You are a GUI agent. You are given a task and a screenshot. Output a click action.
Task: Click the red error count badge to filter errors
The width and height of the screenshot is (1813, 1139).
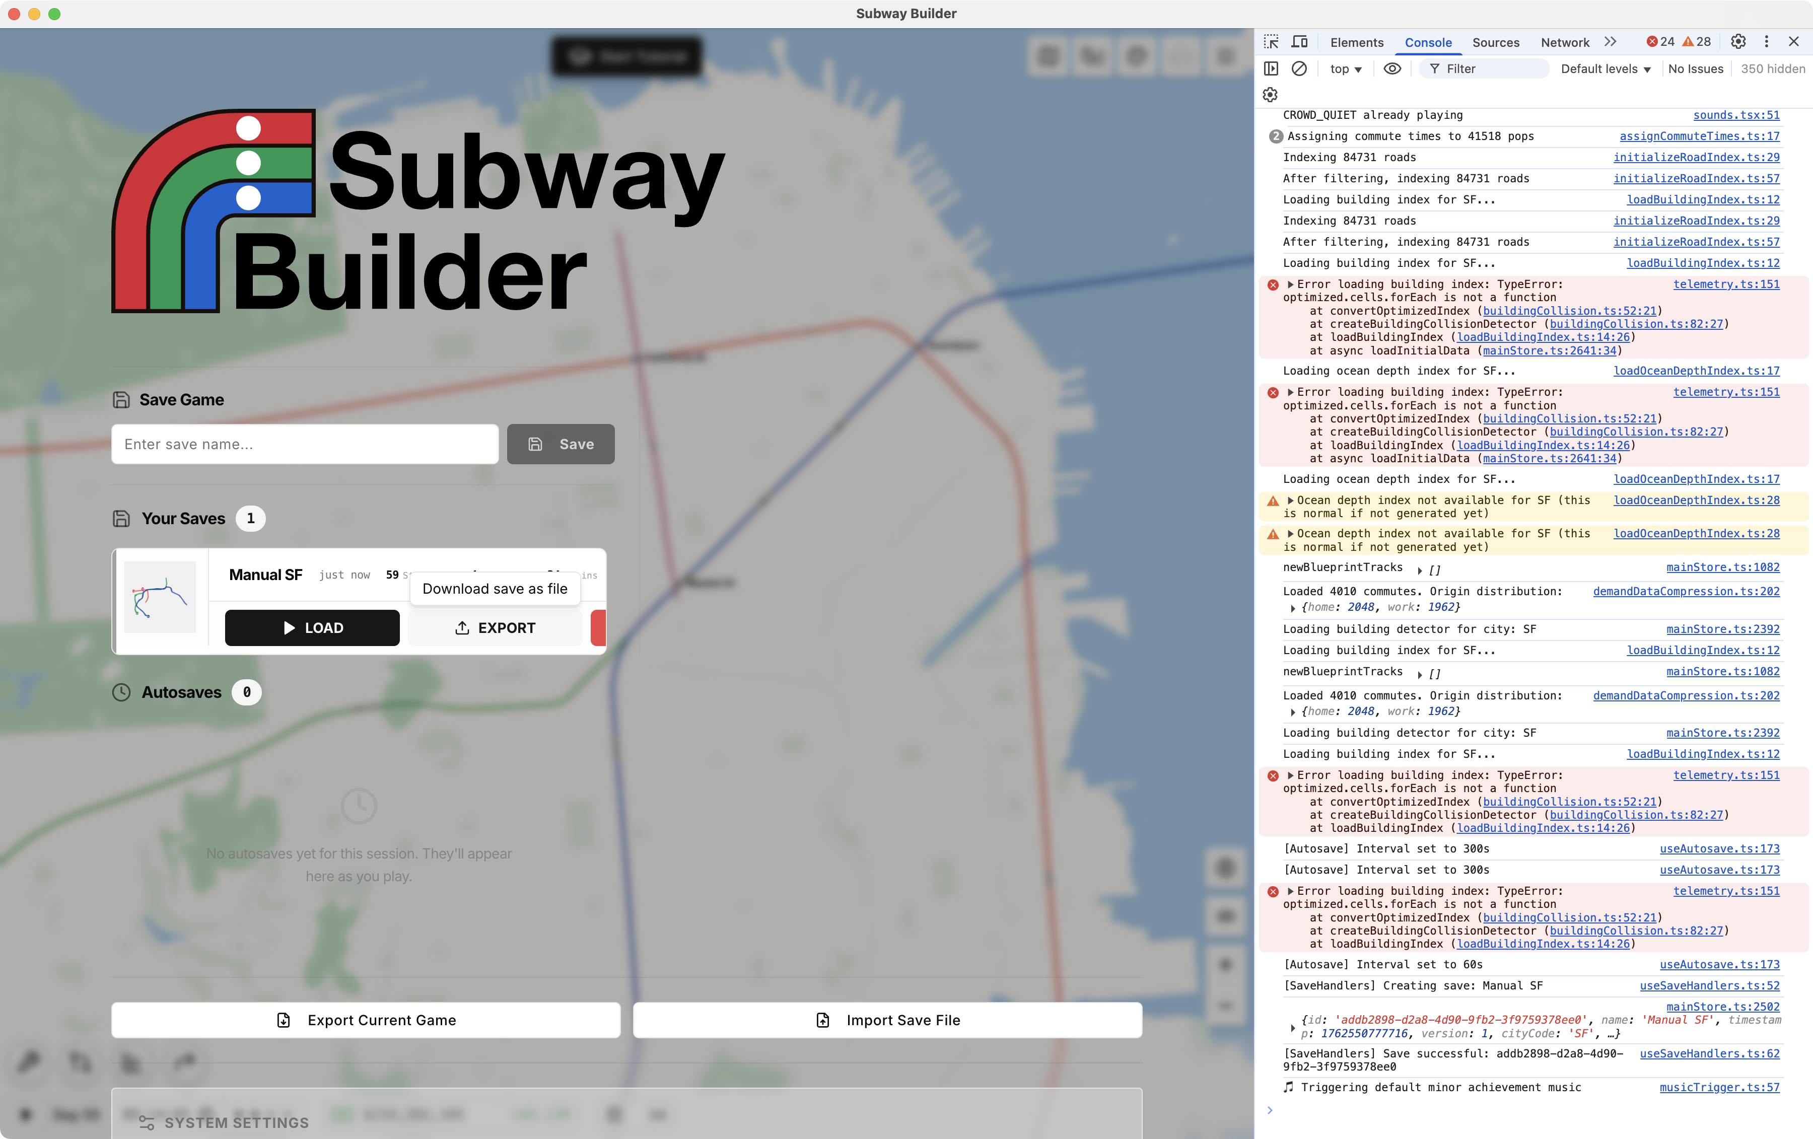click(x=1660, y=41)
